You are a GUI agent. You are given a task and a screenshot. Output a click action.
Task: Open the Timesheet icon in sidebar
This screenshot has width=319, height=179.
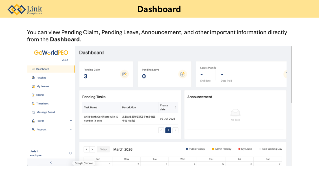tap(33, 103)
